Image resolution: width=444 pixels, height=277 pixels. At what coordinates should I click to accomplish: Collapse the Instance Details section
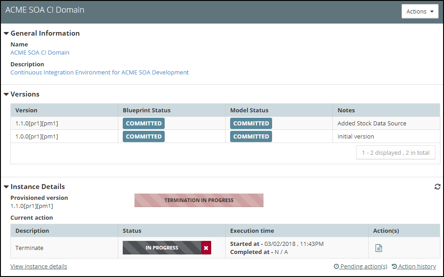[x=6, y=187]
